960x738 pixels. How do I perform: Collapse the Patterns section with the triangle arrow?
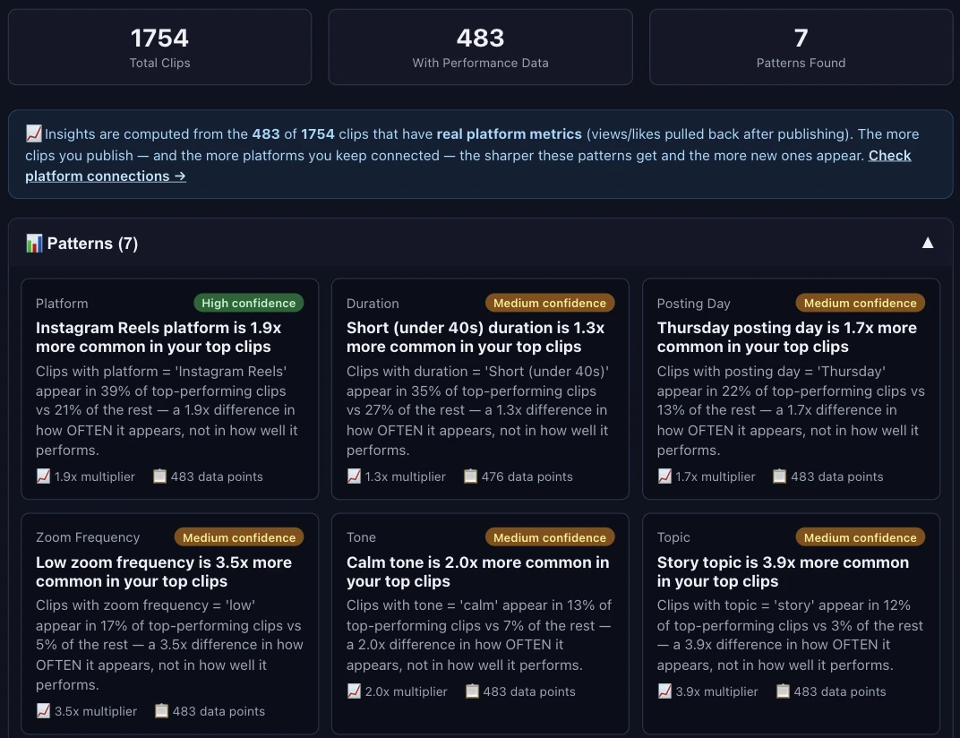pyautogui.click(x=928, y=243)
